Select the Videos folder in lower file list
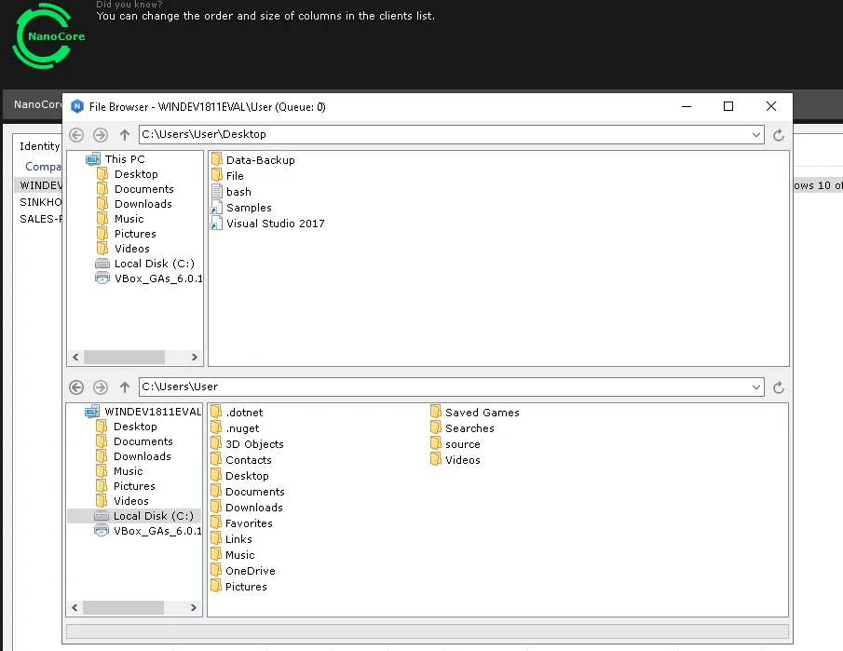The image size is (843, 651). [455, 460]
